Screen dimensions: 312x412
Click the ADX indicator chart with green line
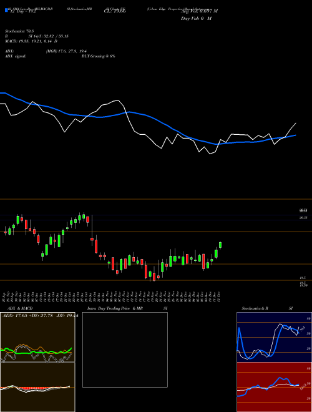37,337
